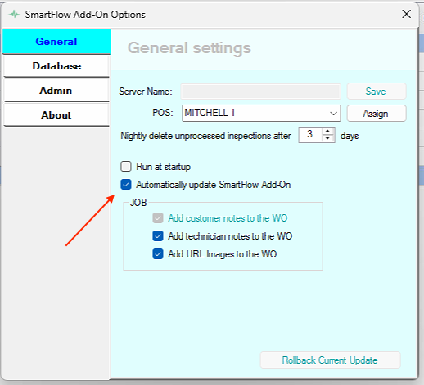Viewport: 424px width, 385px height.
Task: Open the About tab
Action: click(56, 115)
